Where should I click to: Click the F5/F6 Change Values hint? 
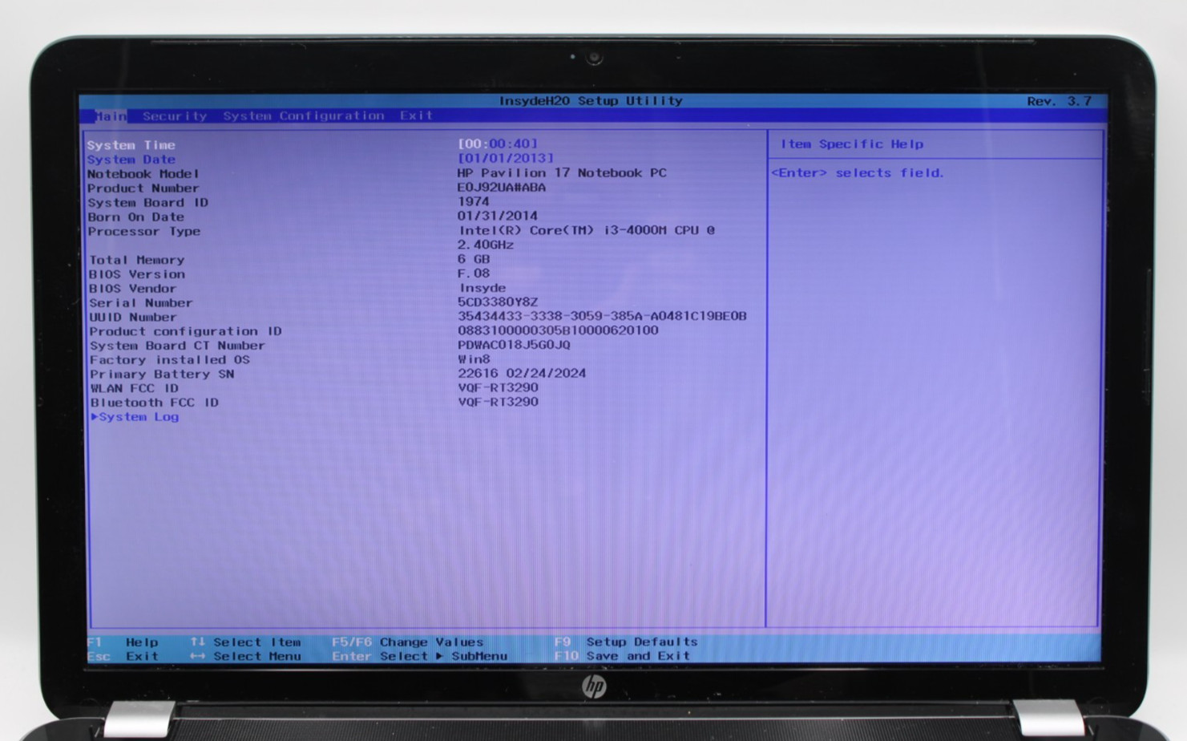(x=407, y=642)
